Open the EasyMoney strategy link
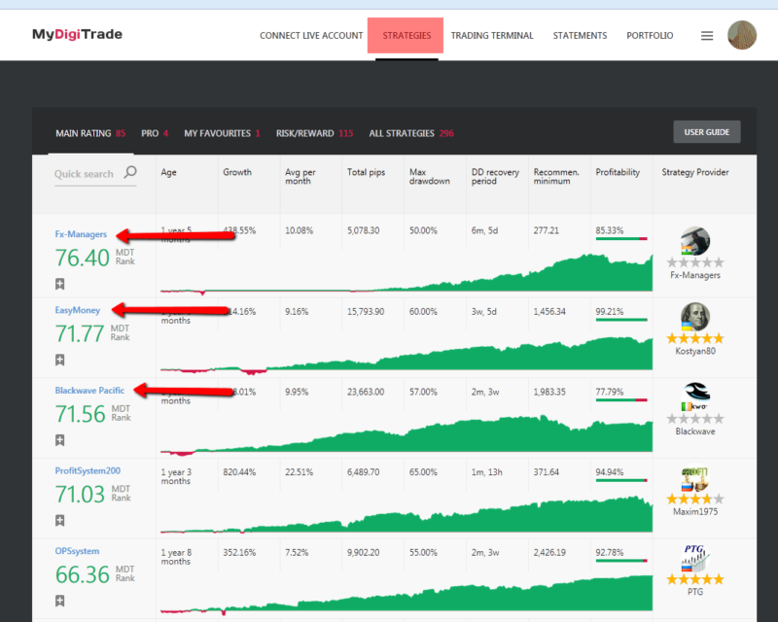Image resolution: width=778 pixels, height=622 pixels. point(78,310)
